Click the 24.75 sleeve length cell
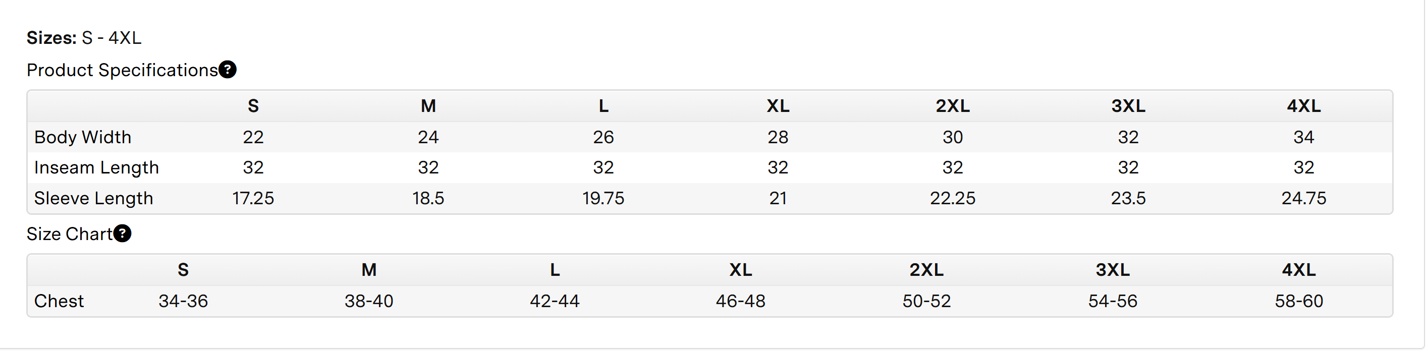Image resolution: width=1428 pixels, height=351 pixels. (1303, 198)
